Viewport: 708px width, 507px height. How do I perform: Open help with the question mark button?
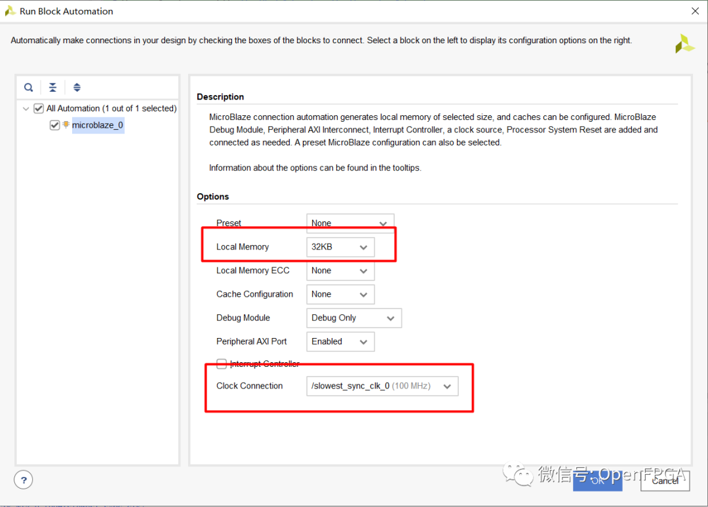[x=24, y=479]
